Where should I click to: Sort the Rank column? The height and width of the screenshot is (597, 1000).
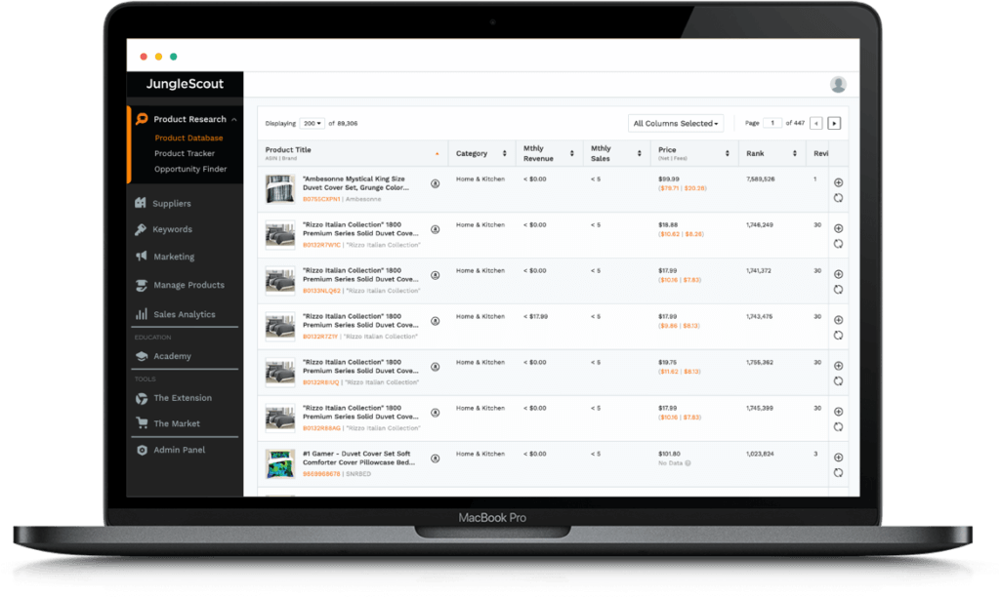(x=795, y=153)
